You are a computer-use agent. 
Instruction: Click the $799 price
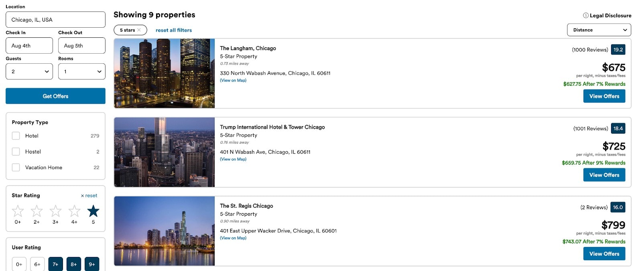click(613, 225)
